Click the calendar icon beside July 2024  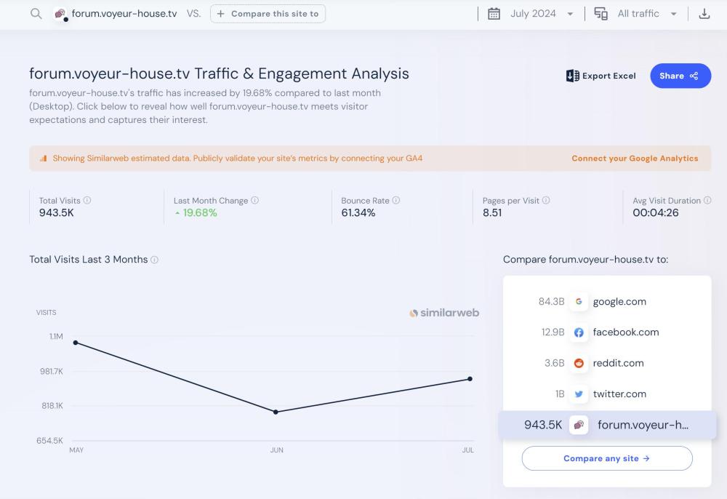[x=494, y=14]
